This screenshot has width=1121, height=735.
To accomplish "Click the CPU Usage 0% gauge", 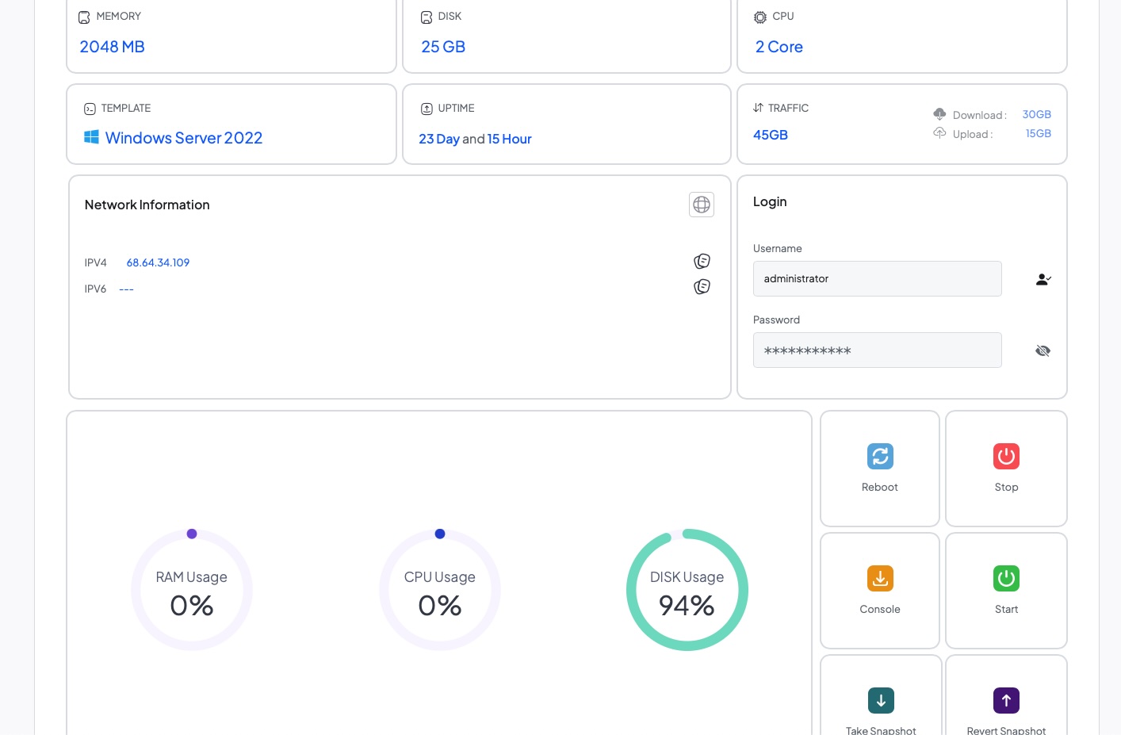I will tap(440, 590).
